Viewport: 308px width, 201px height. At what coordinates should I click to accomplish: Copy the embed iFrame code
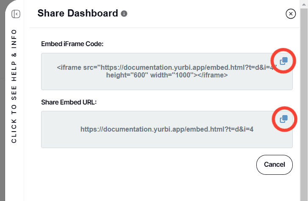(283, 62)
